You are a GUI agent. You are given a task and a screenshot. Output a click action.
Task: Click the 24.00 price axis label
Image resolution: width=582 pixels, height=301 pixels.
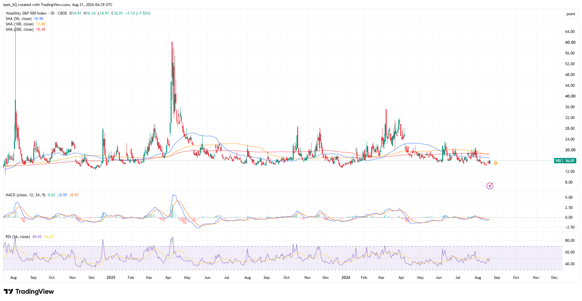(x=570, y=139)
